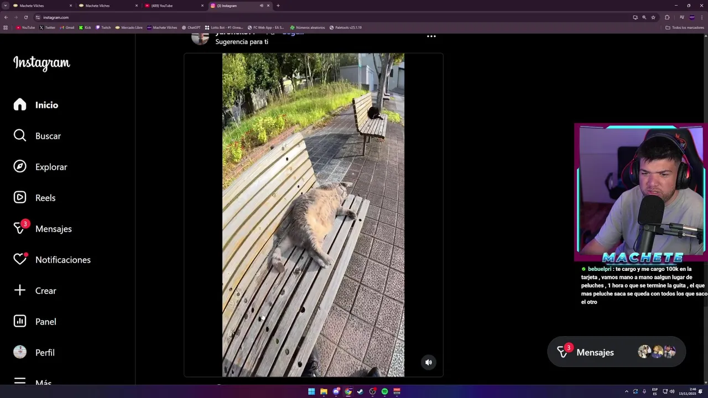Open the Kick bookmark
This screenshot has width=708, height=398.
coord(85,28)
